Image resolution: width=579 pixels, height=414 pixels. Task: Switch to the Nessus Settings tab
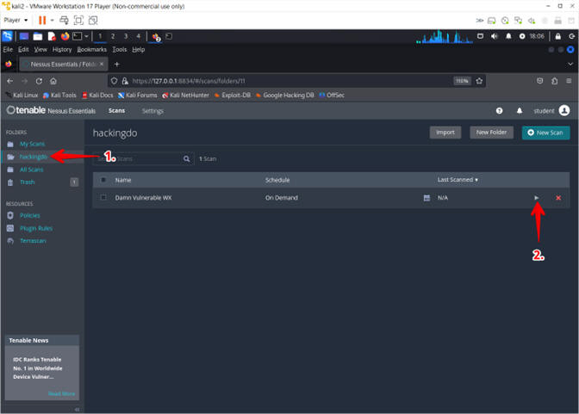tap(153, 111)
